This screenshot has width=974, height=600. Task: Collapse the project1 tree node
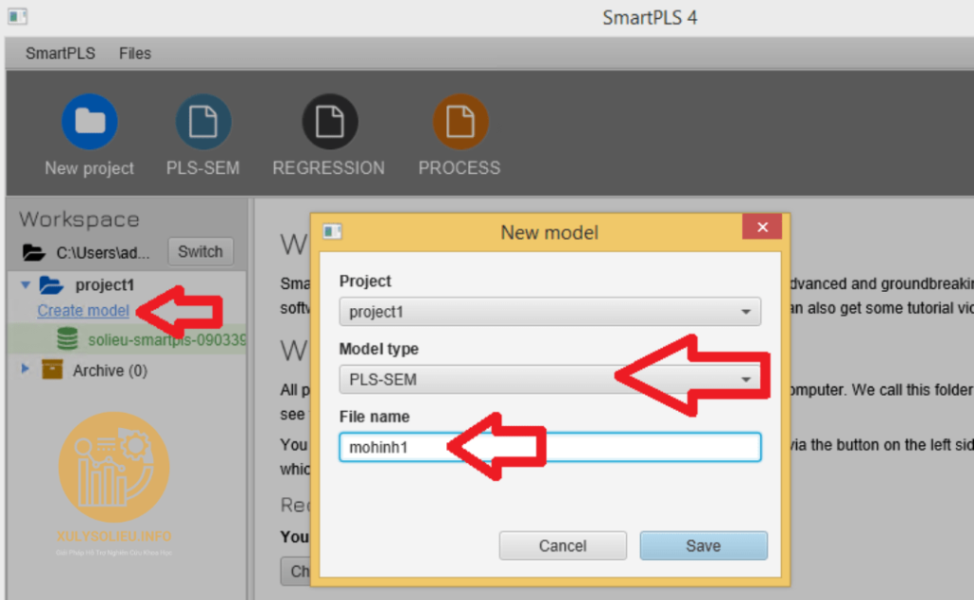(x=26, y=285)
